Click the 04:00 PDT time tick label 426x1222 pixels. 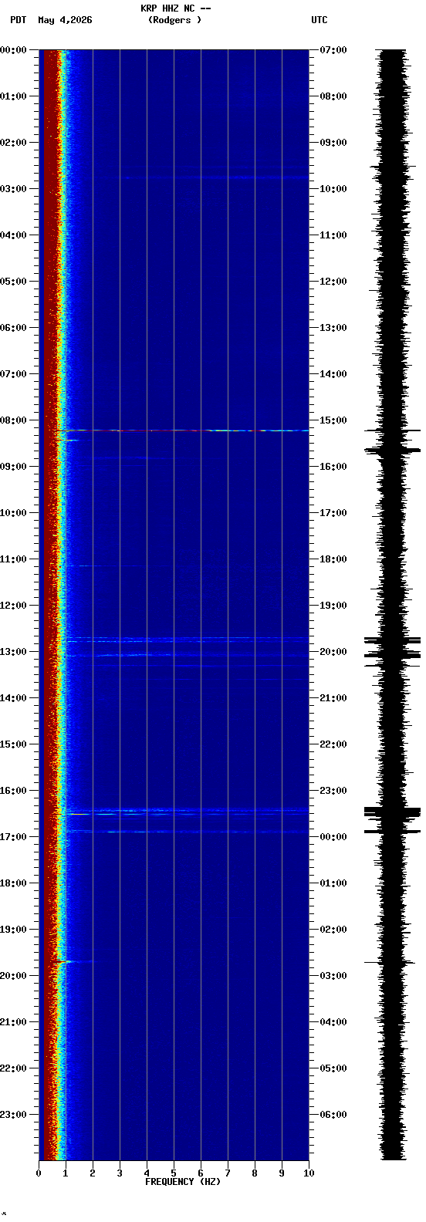click(13, 235)
